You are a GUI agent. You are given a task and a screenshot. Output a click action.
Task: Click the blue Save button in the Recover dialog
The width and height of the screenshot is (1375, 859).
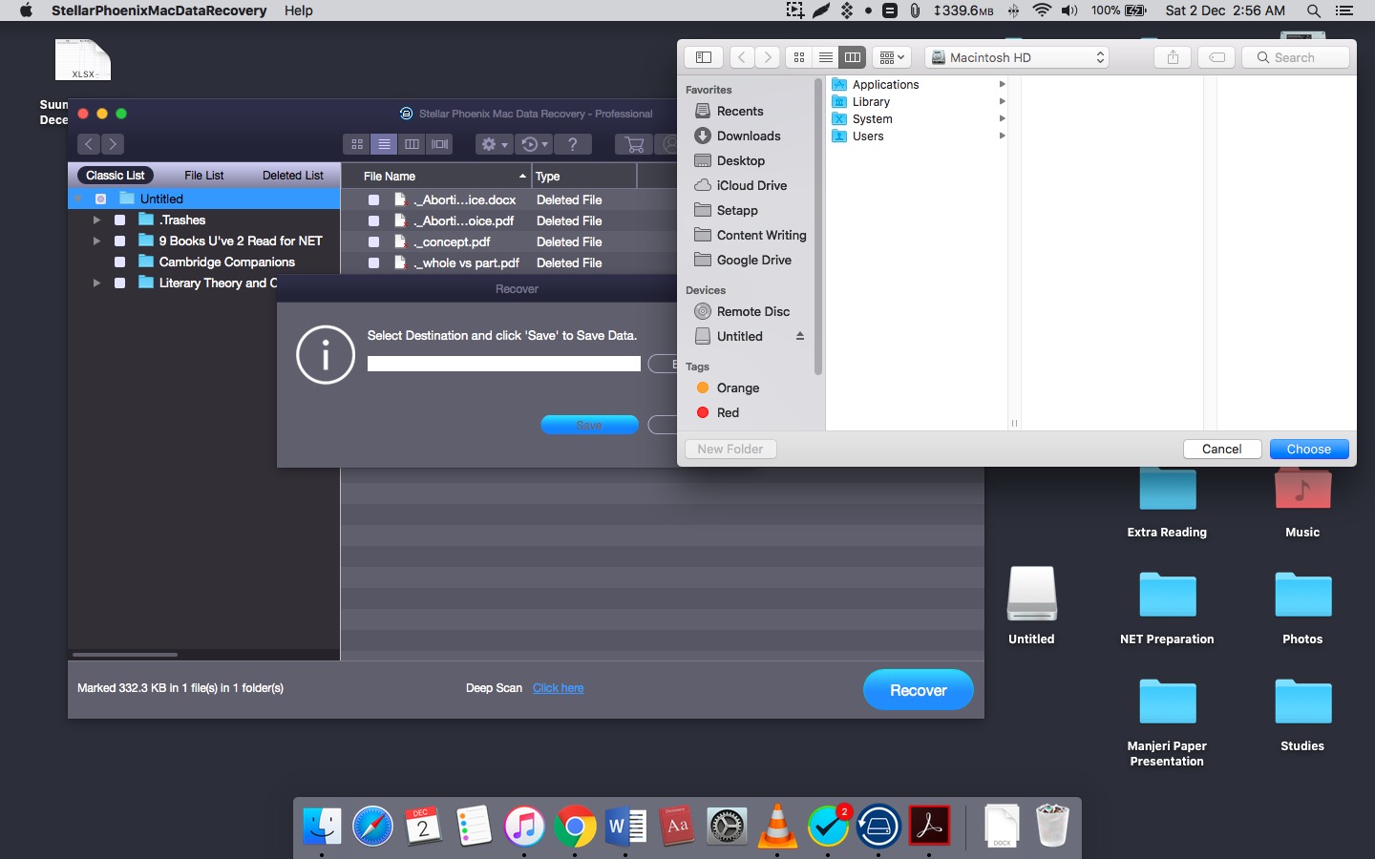(x=589, y=425)
